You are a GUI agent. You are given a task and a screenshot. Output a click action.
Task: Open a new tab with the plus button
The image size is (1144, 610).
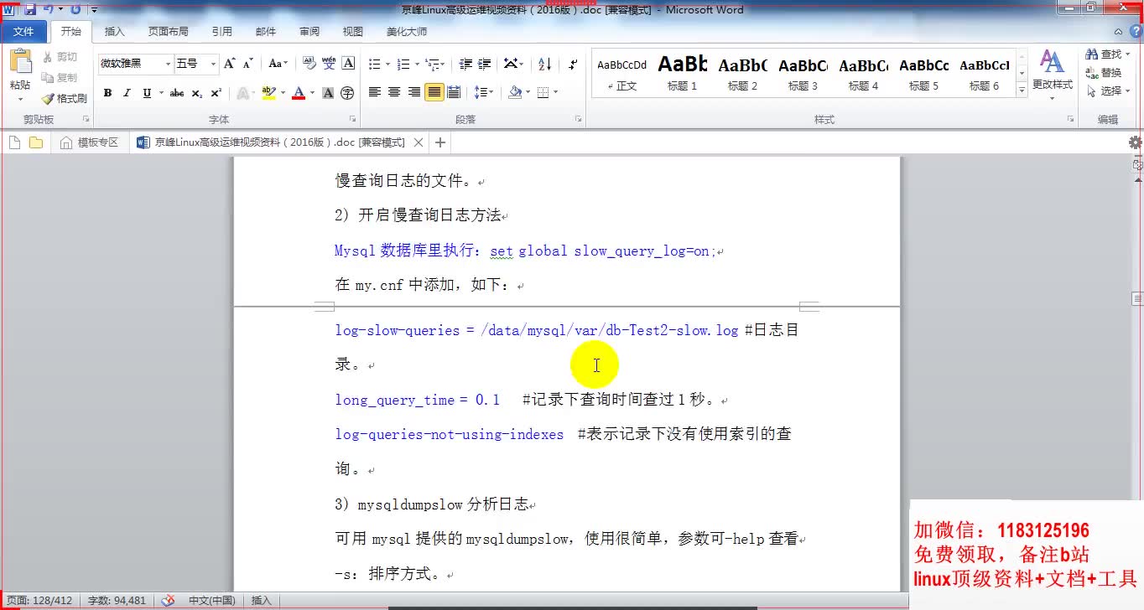point(440,143)
